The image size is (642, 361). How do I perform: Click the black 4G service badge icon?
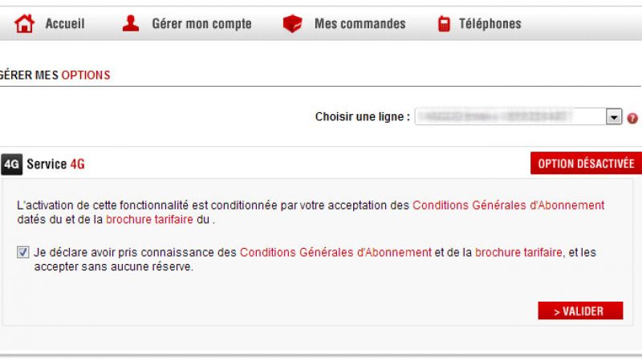pyautogui.click(x=11, y=164)
